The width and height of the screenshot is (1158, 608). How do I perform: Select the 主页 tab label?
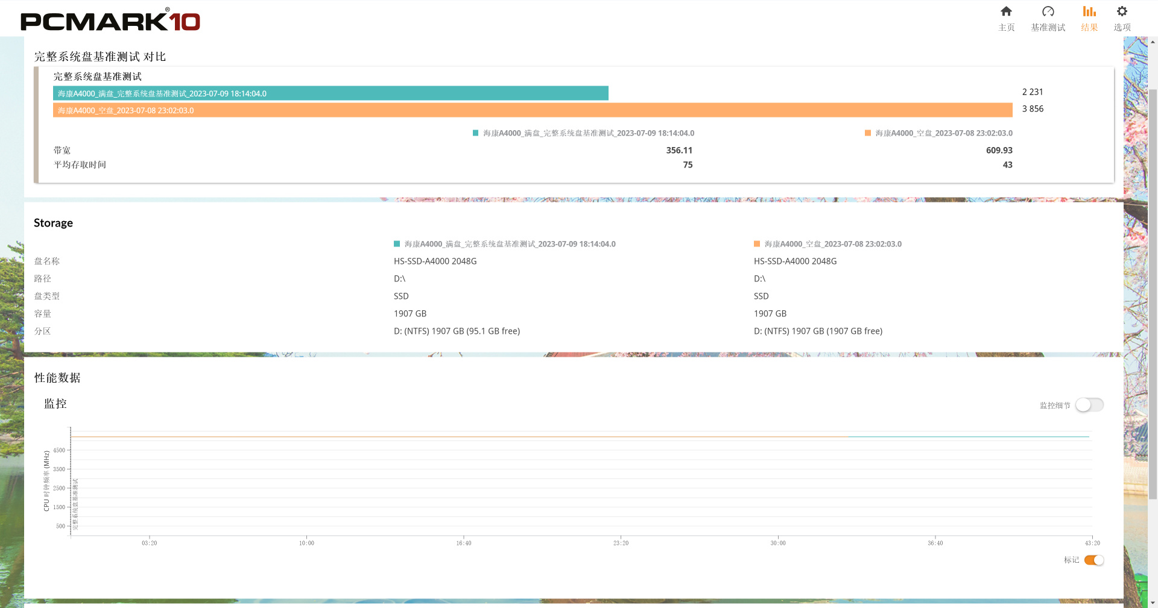1007,28
